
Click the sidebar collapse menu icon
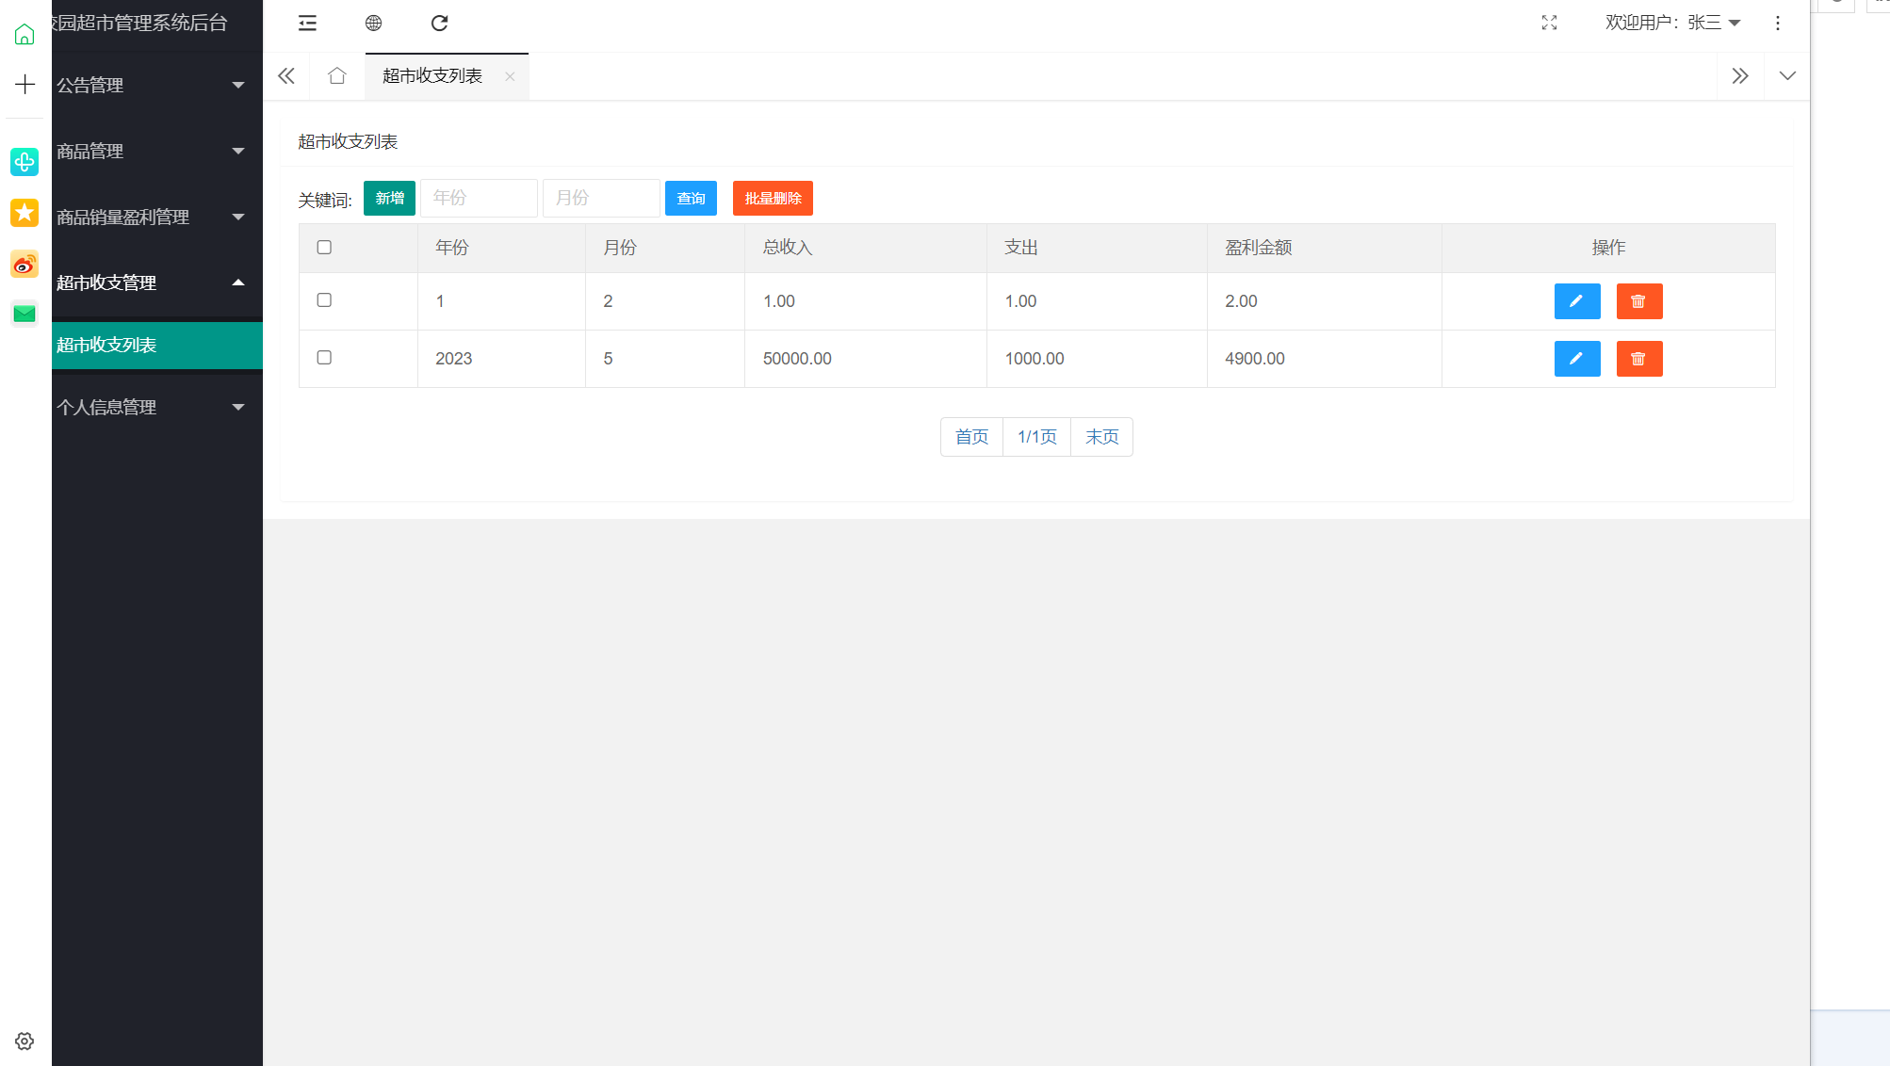click(307, 24)
